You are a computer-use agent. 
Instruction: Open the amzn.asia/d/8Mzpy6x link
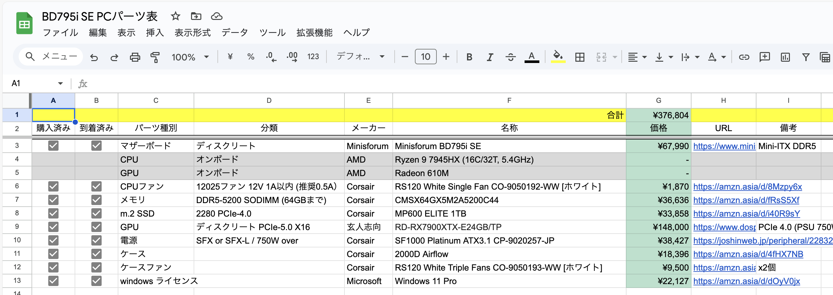point(748,187)
